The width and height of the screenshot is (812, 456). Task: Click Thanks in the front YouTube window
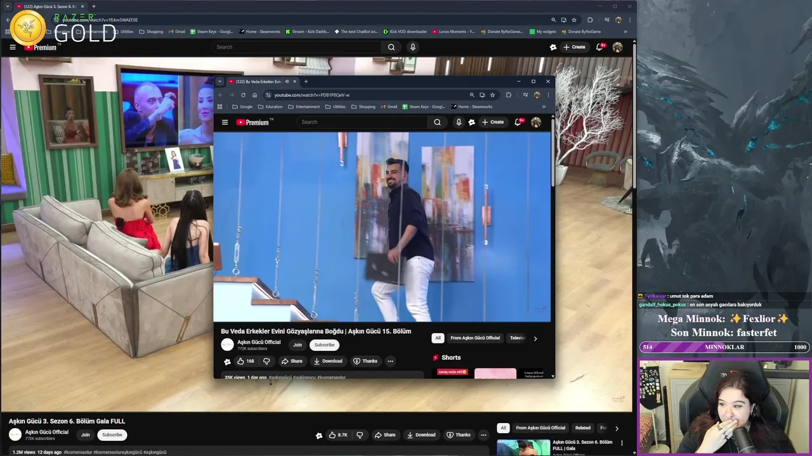point(365,361)
